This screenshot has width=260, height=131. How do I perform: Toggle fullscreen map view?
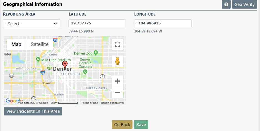coord(117,44)
